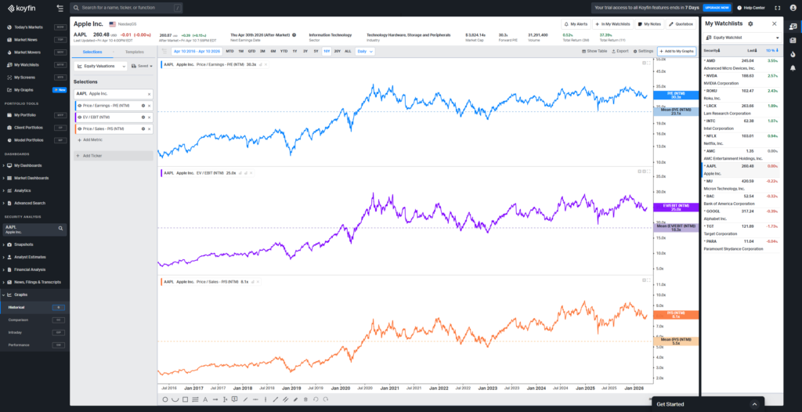This screenshot has width=802, height=412.
Task: Remove AAPL ticker from selections
Action: [150, 94]
